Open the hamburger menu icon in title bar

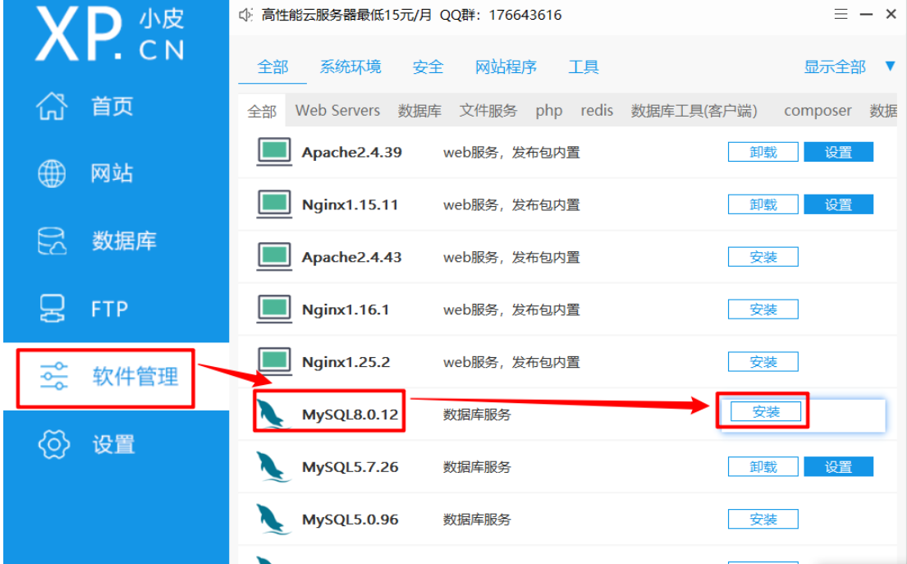click(841, 15)
